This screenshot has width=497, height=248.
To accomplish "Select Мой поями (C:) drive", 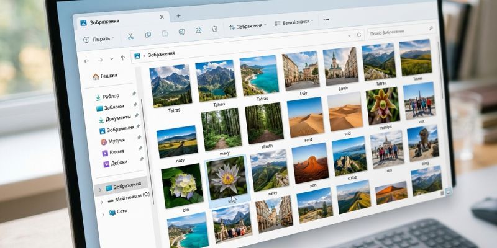I will 129,198.
